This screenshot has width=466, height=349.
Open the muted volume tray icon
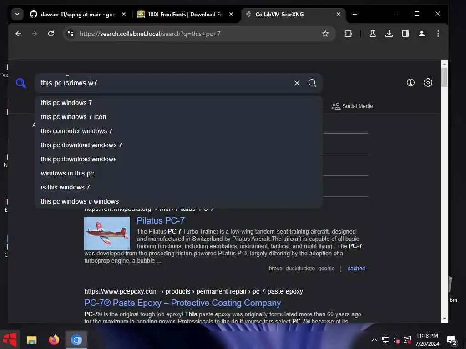coord(396,340)
